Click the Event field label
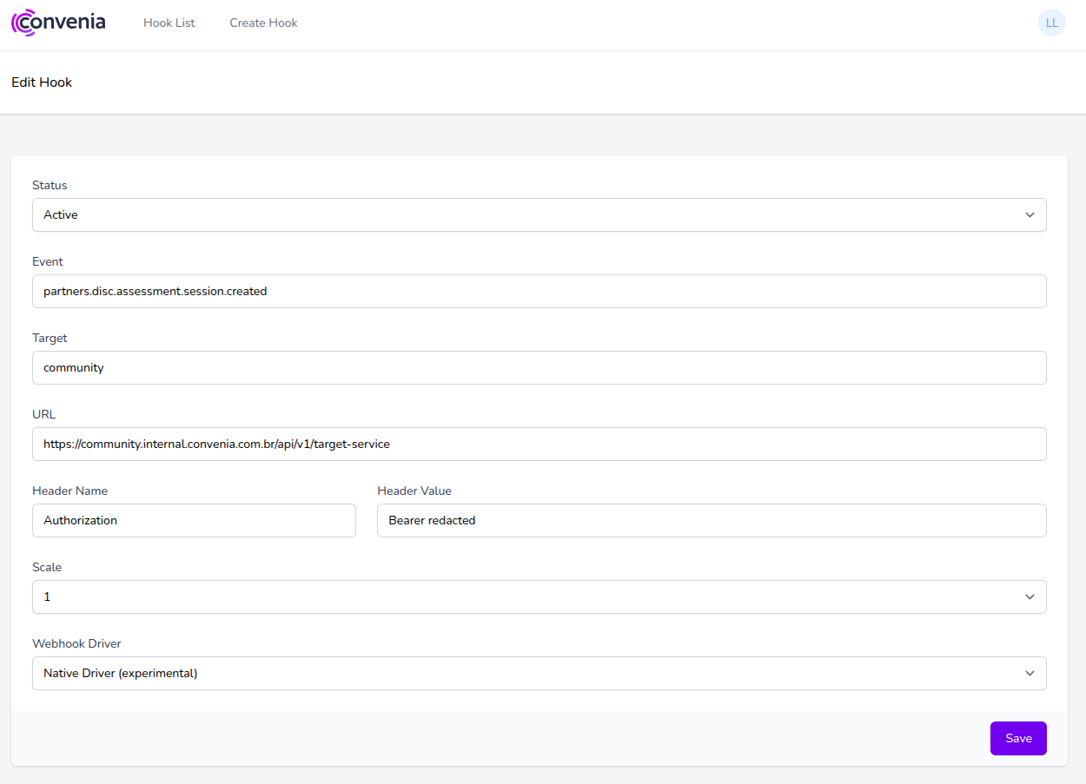This screenshot has height=784, width=1086. point(48,261)
